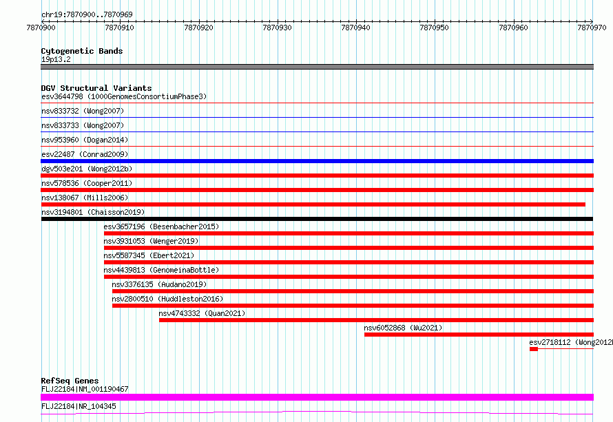Click ruler position 7870970
613x422 pixels.
click(x=592, y=28)
